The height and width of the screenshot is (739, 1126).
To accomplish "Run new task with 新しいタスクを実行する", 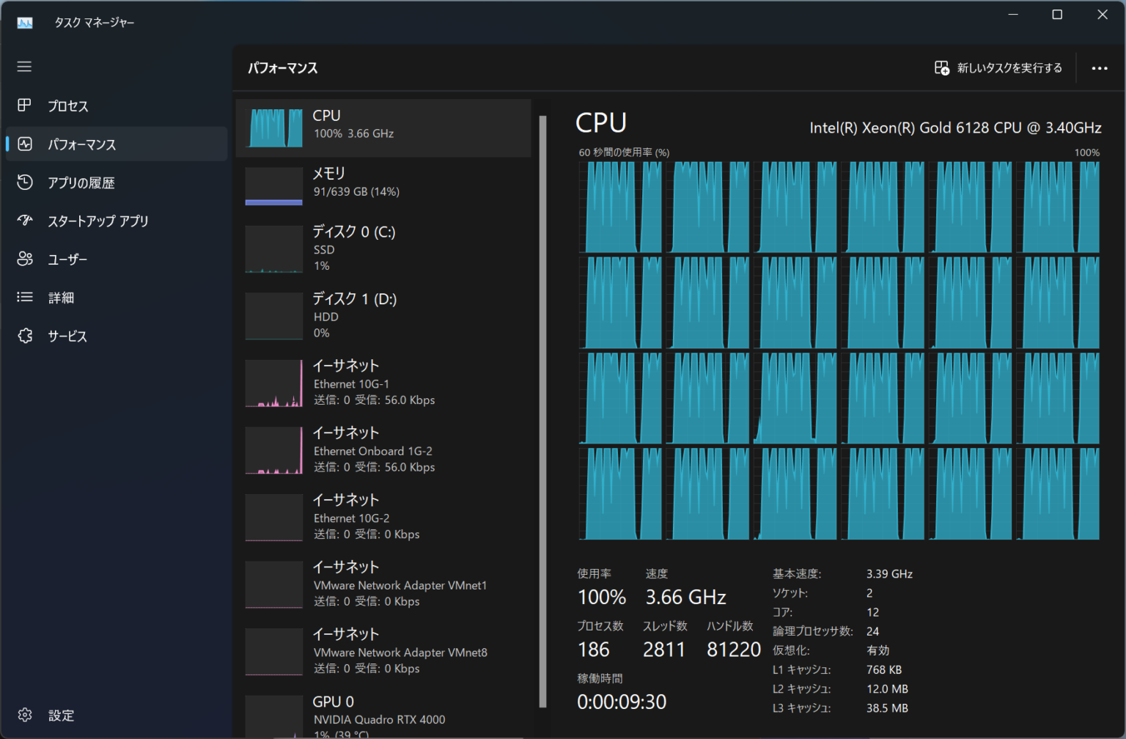I will point(998,68).
